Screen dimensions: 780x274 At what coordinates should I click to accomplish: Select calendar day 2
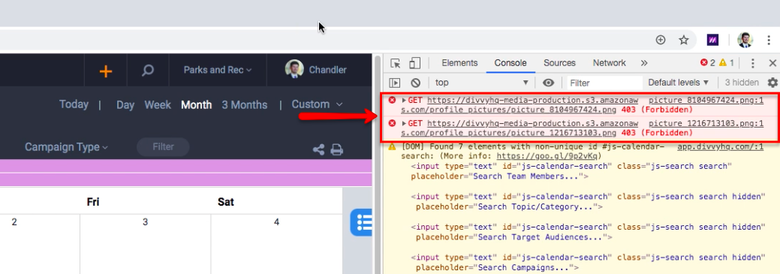point(14,221)
